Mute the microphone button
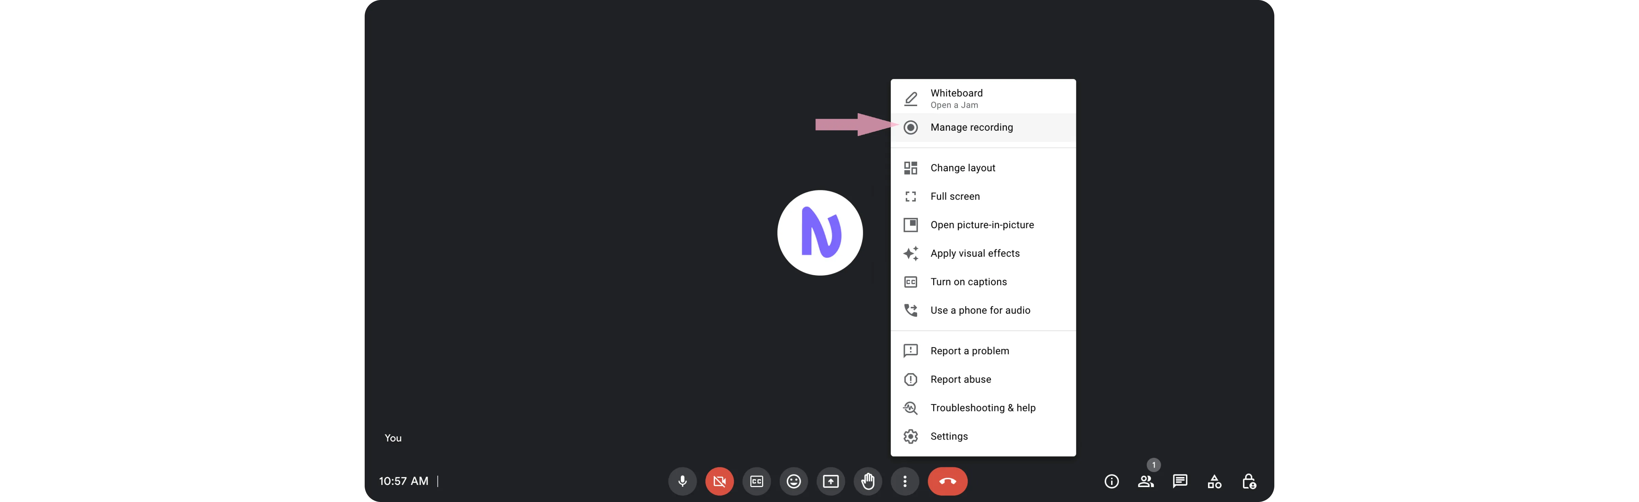 [x=682, y=481]
